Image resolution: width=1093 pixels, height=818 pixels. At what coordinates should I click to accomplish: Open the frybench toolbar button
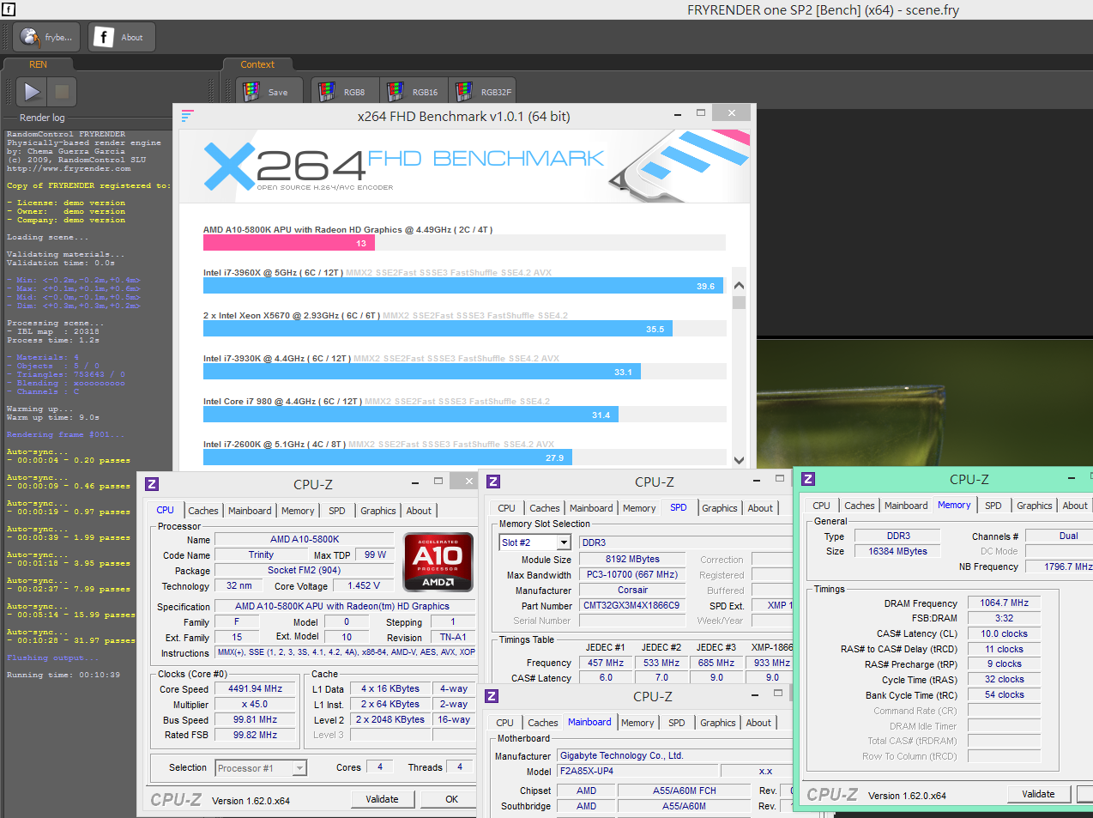click(x=47, y=37)
